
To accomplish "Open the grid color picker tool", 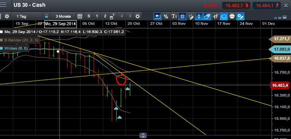I will [x=190, y=17].
